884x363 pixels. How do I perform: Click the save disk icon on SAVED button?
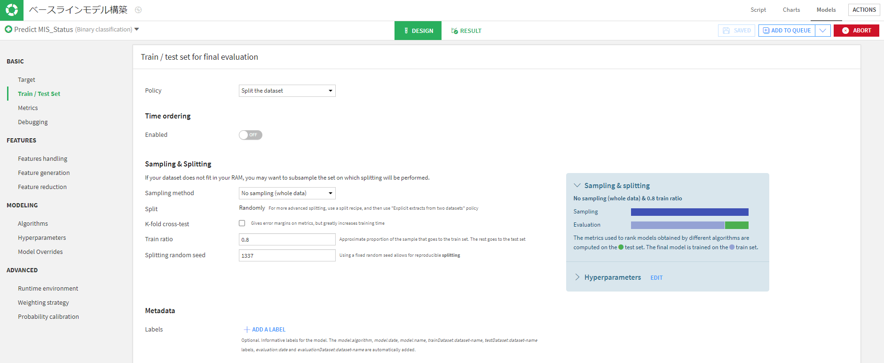[726, 31]
